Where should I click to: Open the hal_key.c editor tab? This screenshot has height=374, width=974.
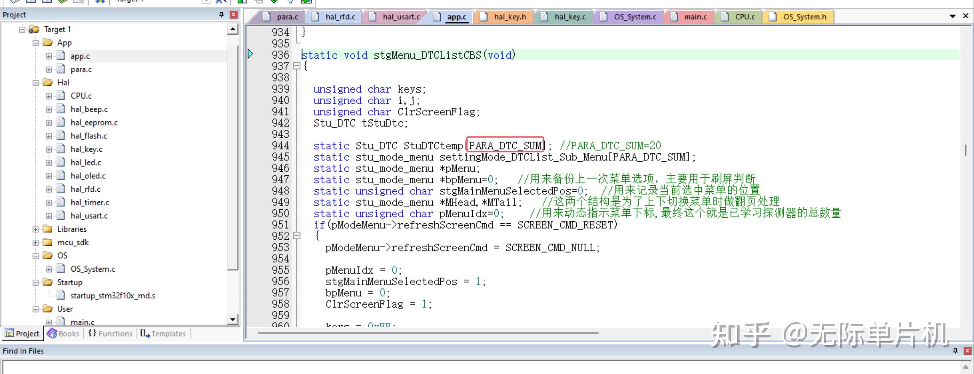tap(565, 17)
